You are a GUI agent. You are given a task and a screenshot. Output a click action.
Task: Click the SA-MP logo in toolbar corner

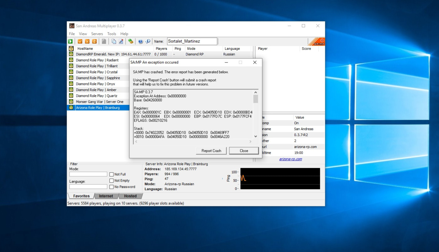point(317,41)
